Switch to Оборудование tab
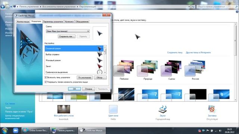The width and height of the screenshot is (239, 134). coord(82,22)
